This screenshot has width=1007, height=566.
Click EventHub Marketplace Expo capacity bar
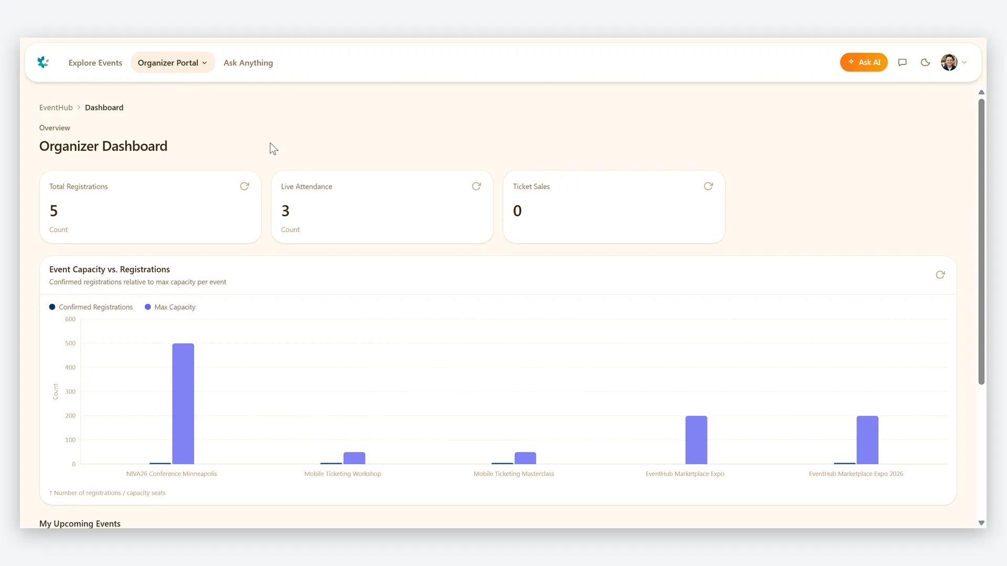pos(696,440)
